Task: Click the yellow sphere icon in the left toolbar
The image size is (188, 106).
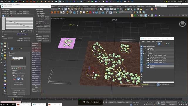Action: 5,55
